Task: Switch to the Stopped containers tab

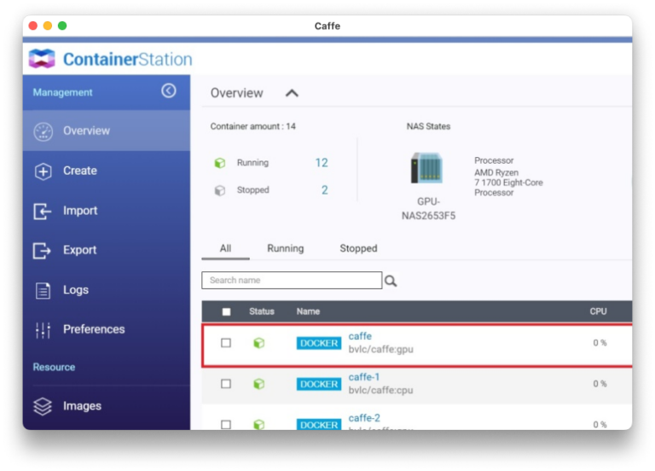Action: (x=358, y=248)
